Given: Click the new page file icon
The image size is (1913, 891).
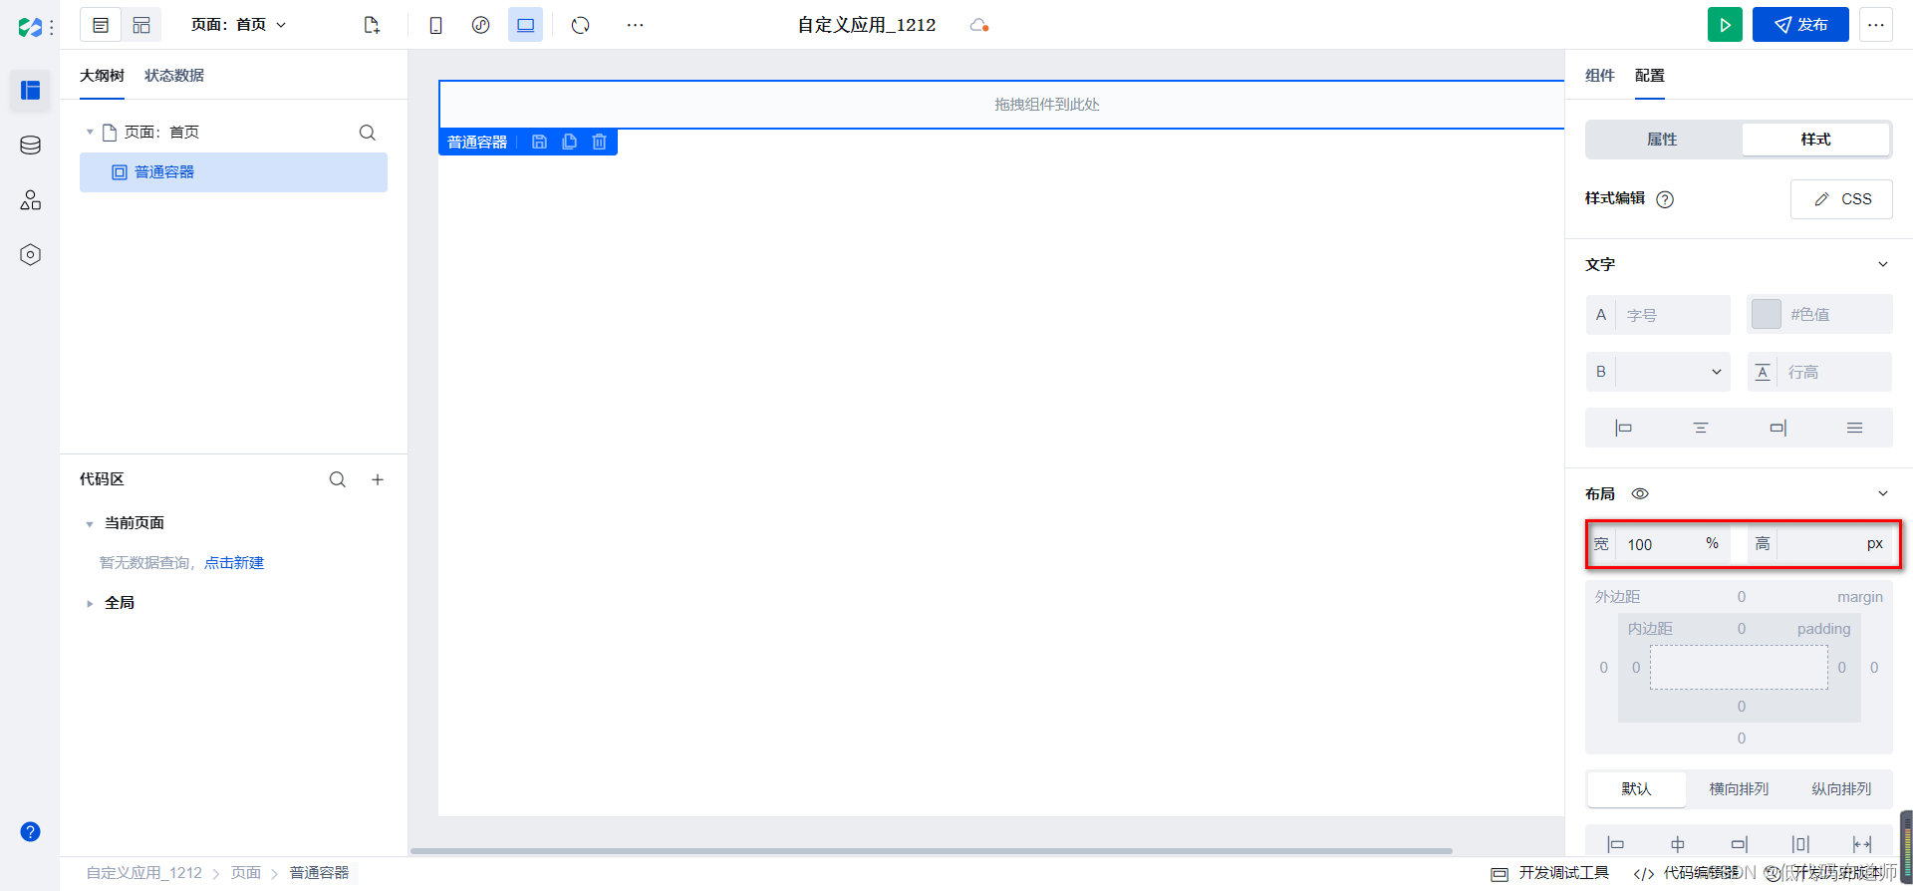Looking at the screenshot, I should point(372,25).
